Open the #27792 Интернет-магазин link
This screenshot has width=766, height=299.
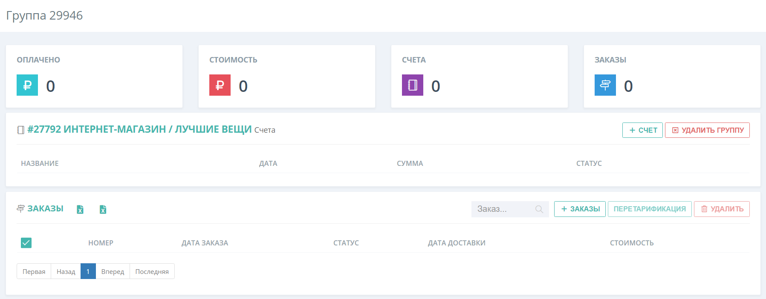(139, 129)
